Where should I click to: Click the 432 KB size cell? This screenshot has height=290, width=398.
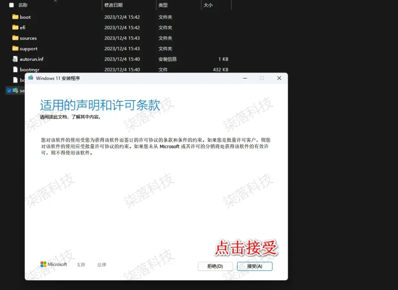pos(221,69)
